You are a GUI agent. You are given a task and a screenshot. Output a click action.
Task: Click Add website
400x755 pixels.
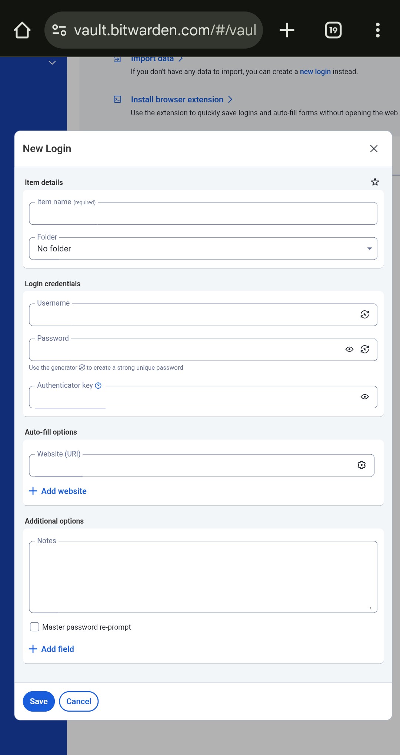pos(58,491)
